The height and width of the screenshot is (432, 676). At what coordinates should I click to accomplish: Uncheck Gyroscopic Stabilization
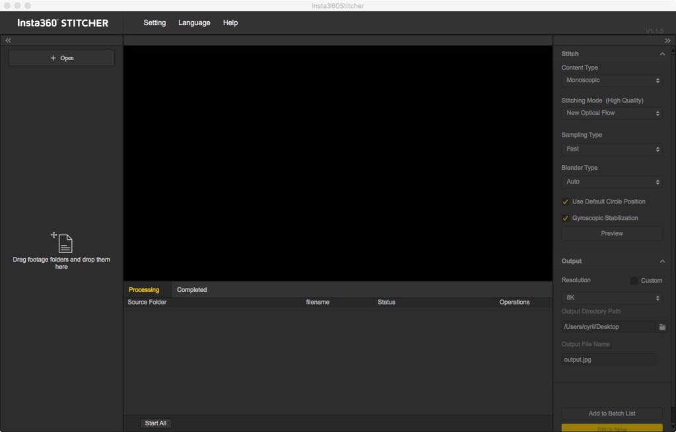coord(565,218)
